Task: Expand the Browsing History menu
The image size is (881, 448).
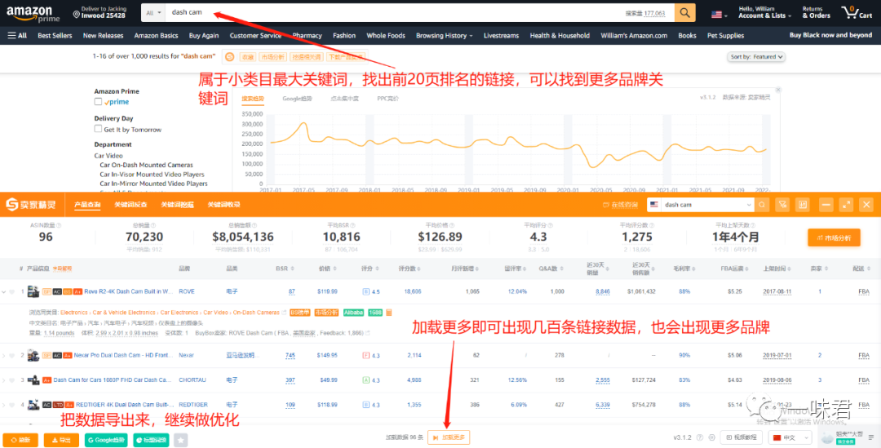Action: pyautogui.click(x=444, y=35)
